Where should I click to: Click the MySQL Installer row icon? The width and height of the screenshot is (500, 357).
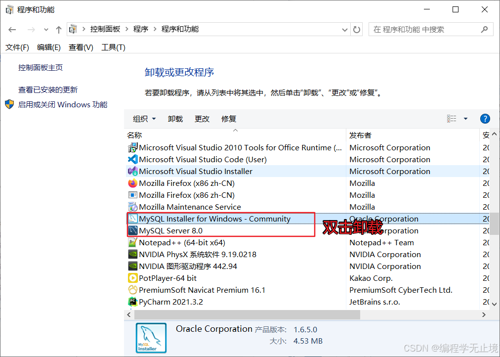[132, 219]
